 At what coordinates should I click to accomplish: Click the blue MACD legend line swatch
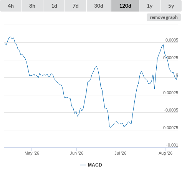click(83, 165)
